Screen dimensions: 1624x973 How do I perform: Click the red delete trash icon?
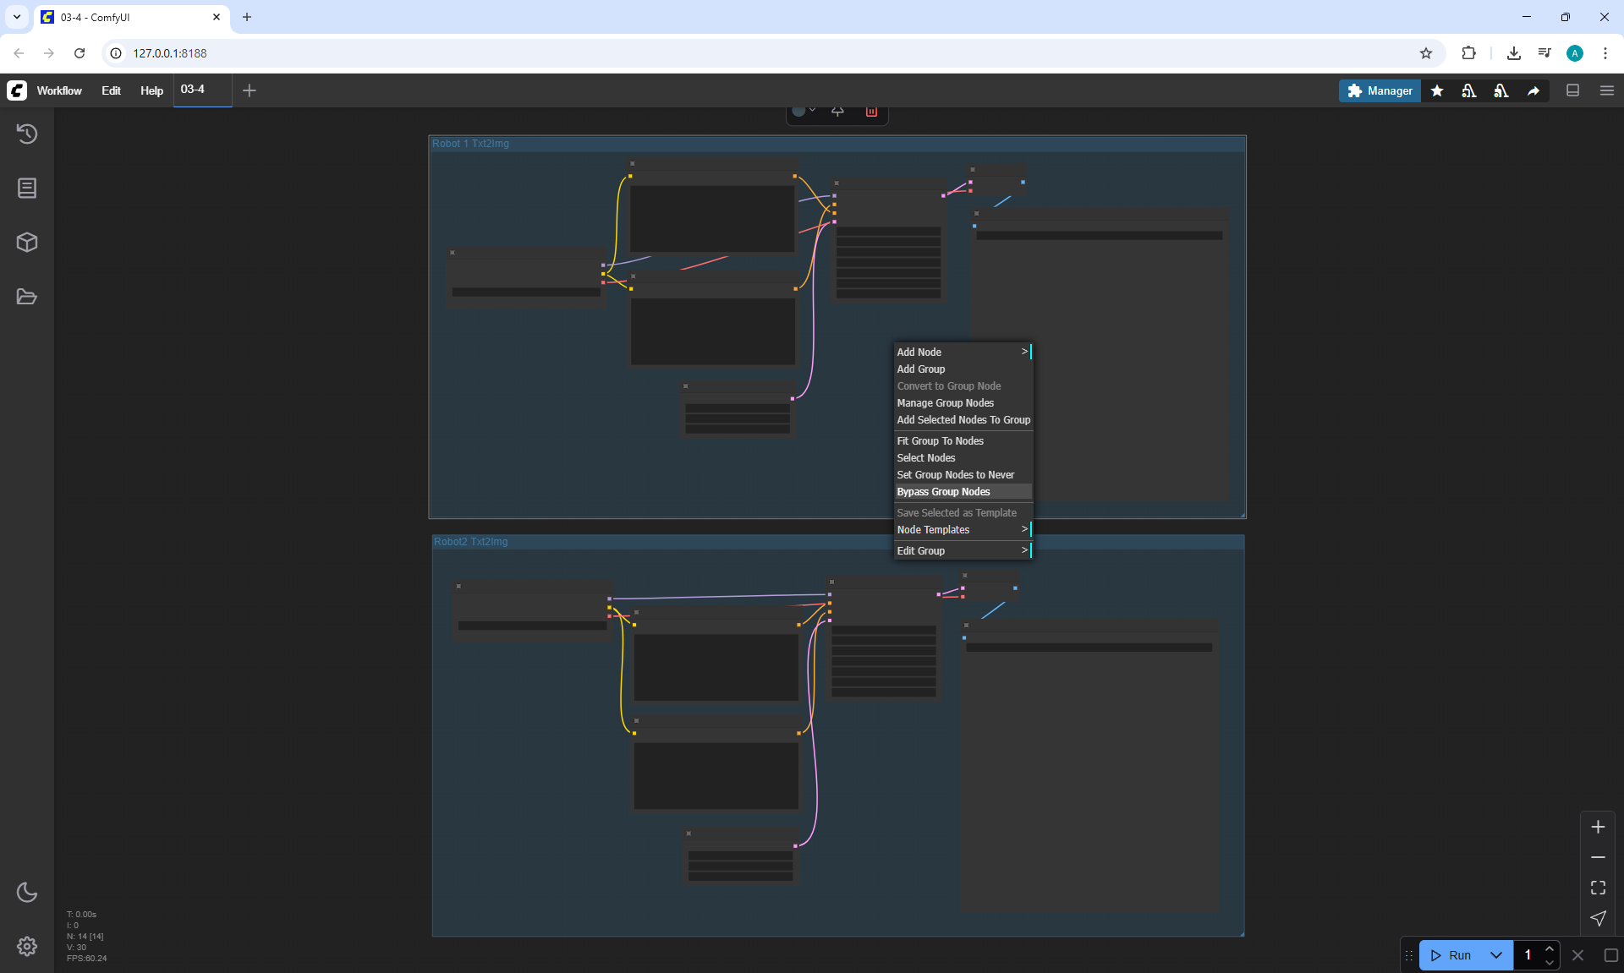(x=871, y=112)
